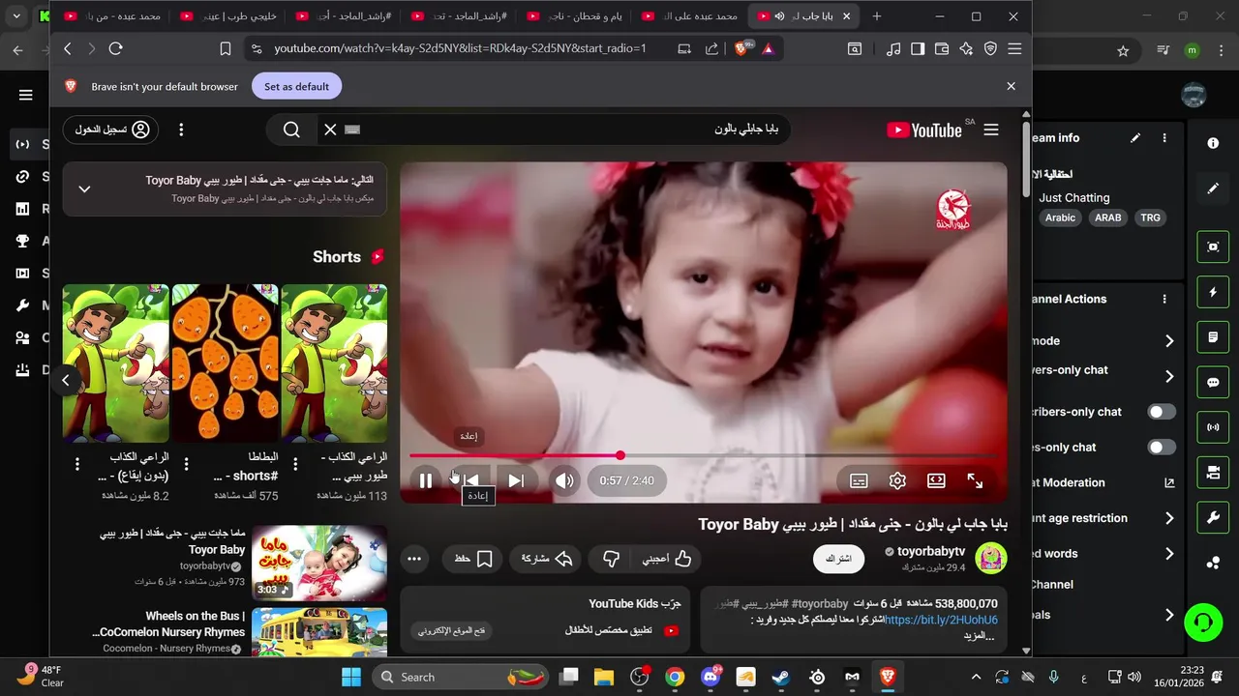Click فتح الموقع الإلكتروني YouTube Kids button
The width and height of the screenshot is (1239, 696).
(x=452, y=630)
